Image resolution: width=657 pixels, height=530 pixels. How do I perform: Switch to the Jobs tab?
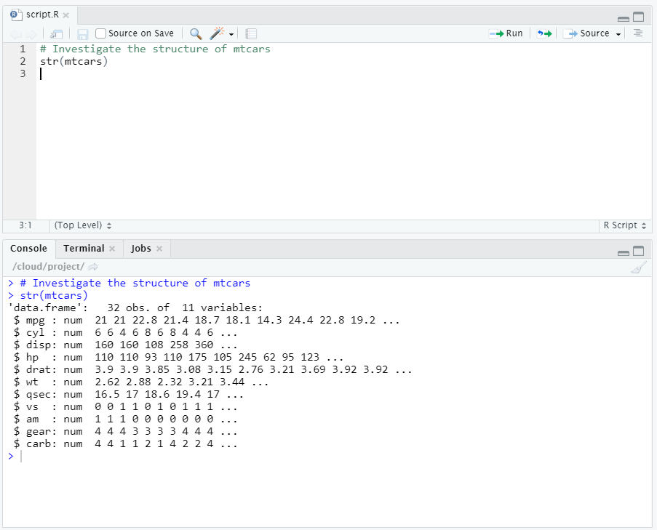click(x=141, y=248)
